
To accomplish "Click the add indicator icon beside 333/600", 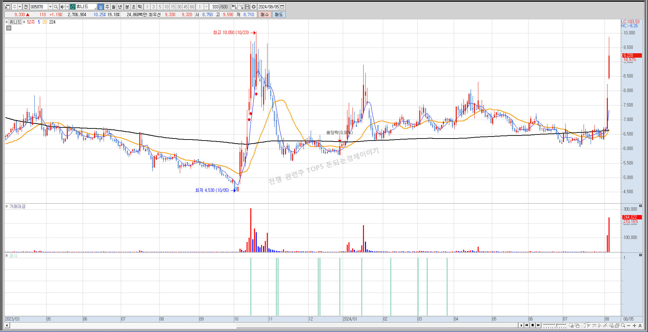I will [x=234, y=7].
